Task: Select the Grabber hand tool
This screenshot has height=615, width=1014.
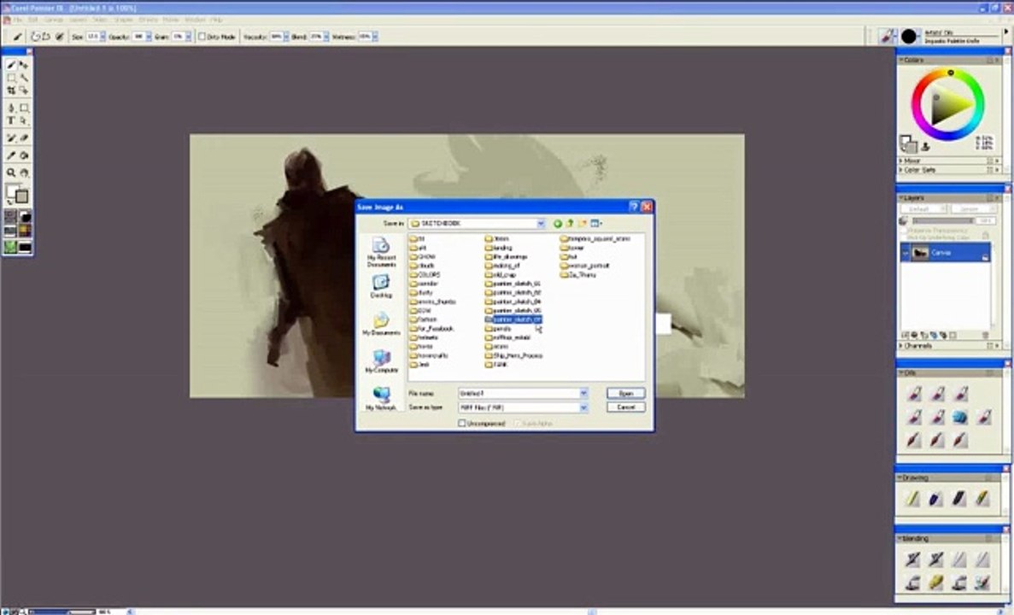Action: pos(24,173)
